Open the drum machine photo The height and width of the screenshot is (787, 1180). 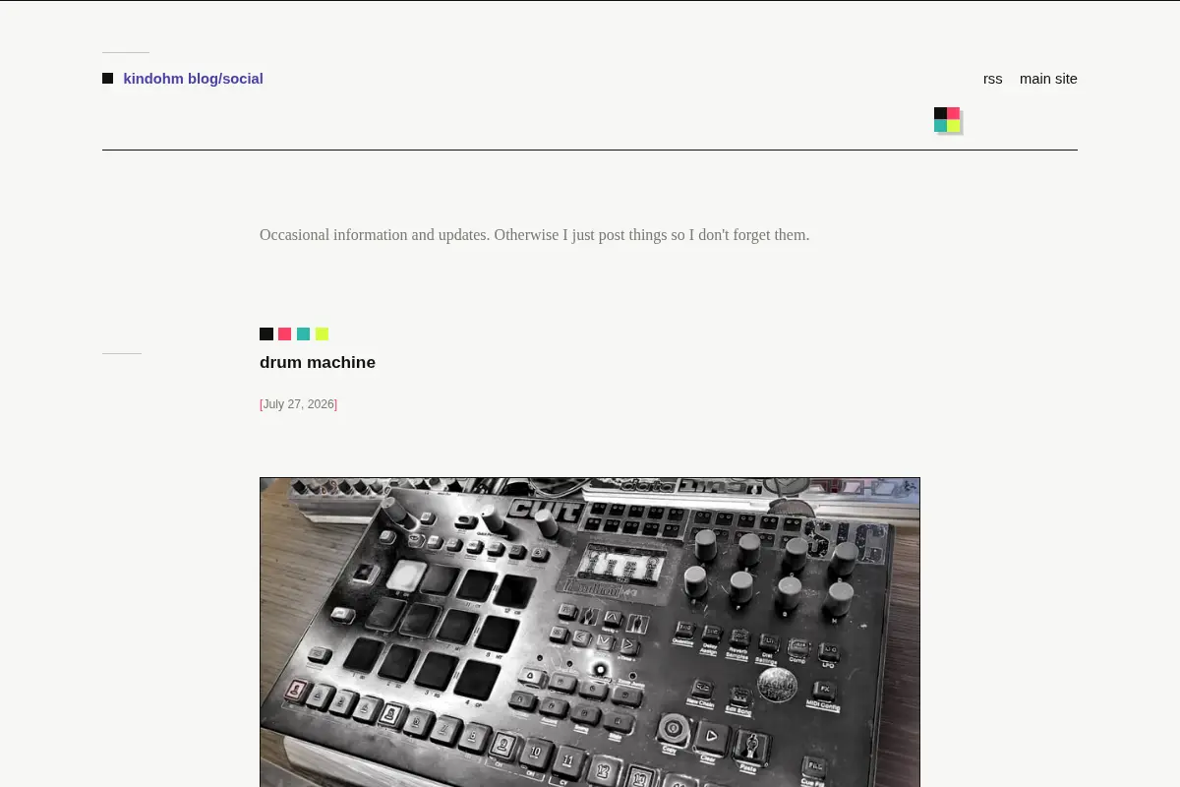point(590,633)
